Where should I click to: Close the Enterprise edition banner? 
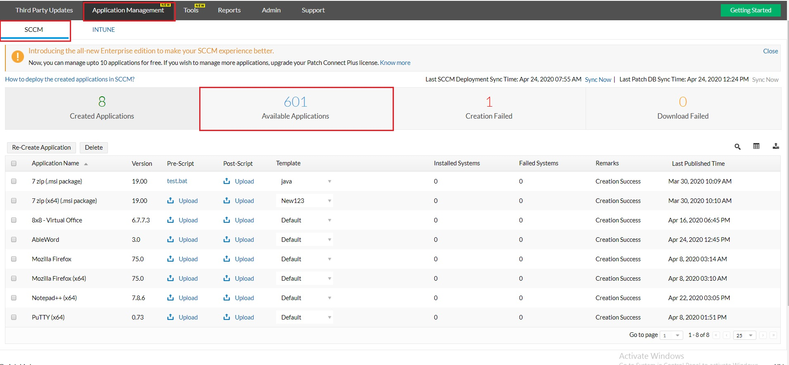pyautogui.click(x=770, y=51)
